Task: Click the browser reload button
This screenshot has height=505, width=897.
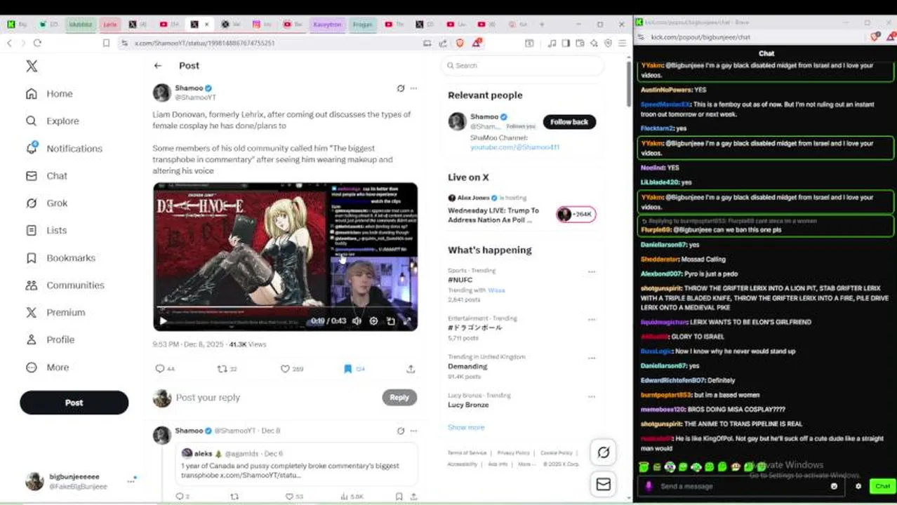Action: point(37,43)
